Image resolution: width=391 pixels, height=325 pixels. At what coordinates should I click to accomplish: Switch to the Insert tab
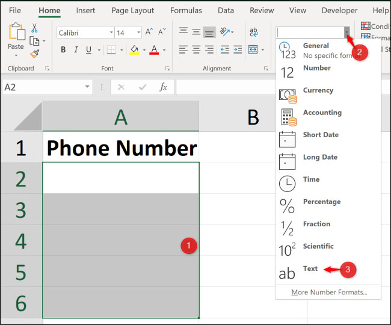click(85, 10)
